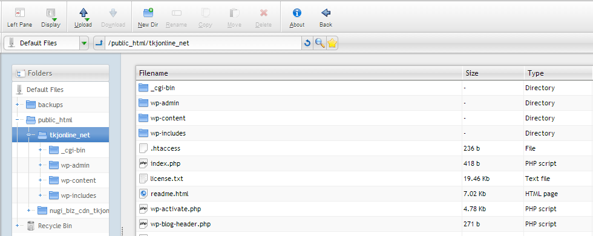Expand the nugi_biz_cdn_tkjon tree node

(29, 211)
